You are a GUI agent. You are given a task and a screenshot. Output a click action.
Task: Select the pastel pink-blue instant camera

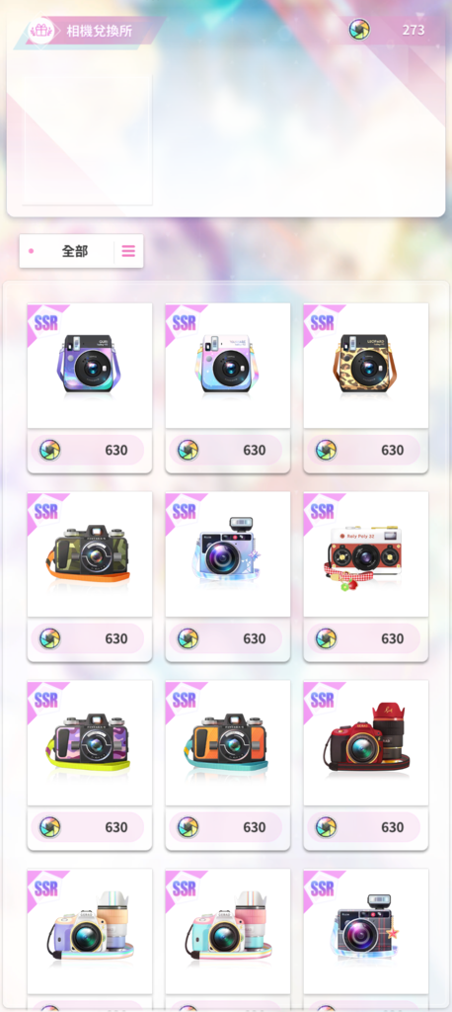tap(228, 366)
